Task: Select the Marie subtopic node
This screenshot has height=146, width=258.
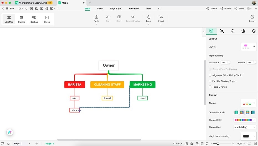Action: coord(75,110)
